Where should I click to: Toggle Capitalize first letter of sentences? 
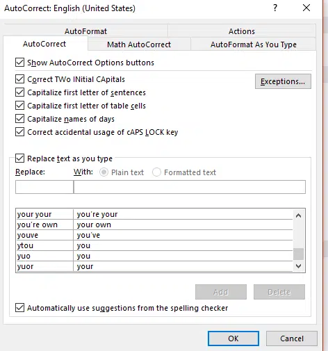pyautogui.click(x=19, y=92)
